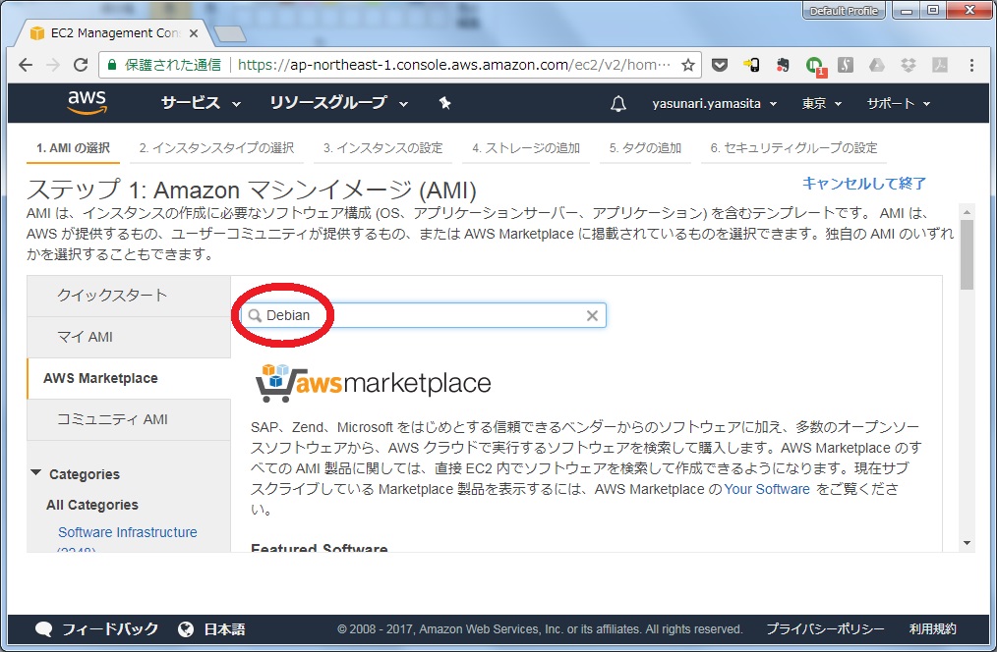Select the コミュニティ AMI sidebar tab
Viewport: 997px width, 652px height.
point(129,419)
